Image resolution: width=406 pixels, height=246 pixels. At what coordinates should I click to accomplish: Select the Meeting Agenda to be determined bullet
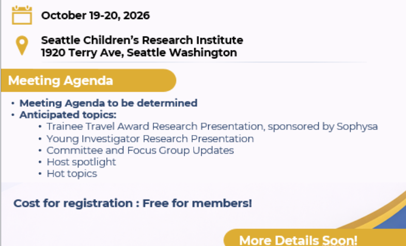[108, 103]
